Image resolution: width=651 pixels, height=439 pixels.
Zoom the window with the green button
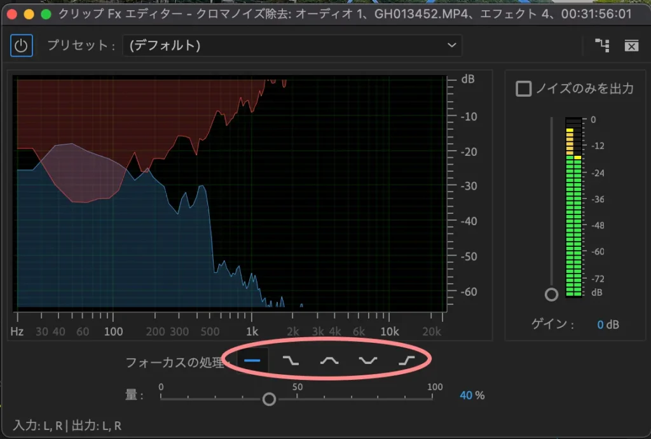coord(46,14)
